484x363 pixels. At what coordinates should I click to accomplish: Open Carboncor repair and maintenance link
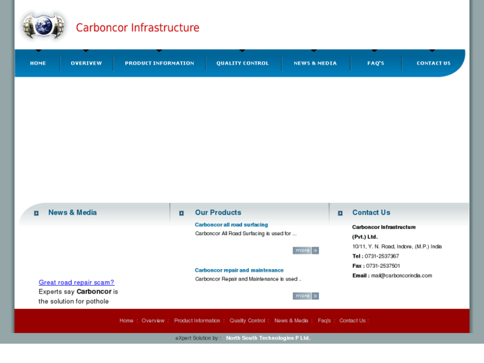click(x=239, y=270)
